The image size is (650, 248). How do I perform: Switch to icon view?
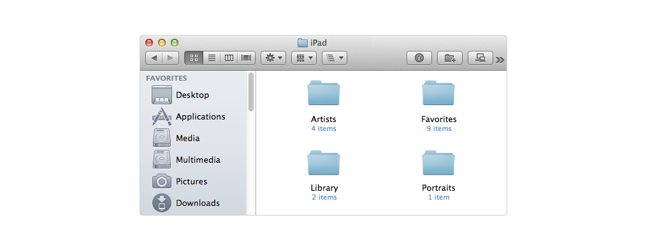(x=194, y=58)
